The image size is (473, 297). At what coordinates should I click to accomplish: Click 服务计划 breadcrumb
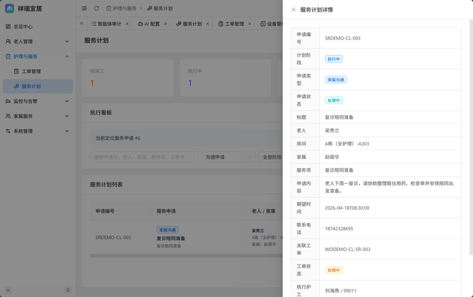[x=160, y=8]
